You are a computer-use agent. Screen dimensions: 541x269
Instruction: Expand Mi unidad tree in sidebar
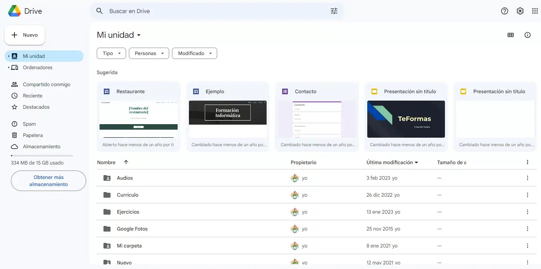point(9,56)
